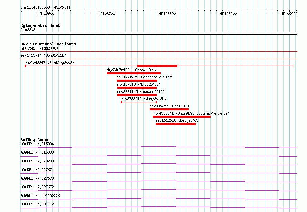Viewport: 307px width, 212px height.
Task: Click the thick red block of esv2043847
Action: (157, 66)
